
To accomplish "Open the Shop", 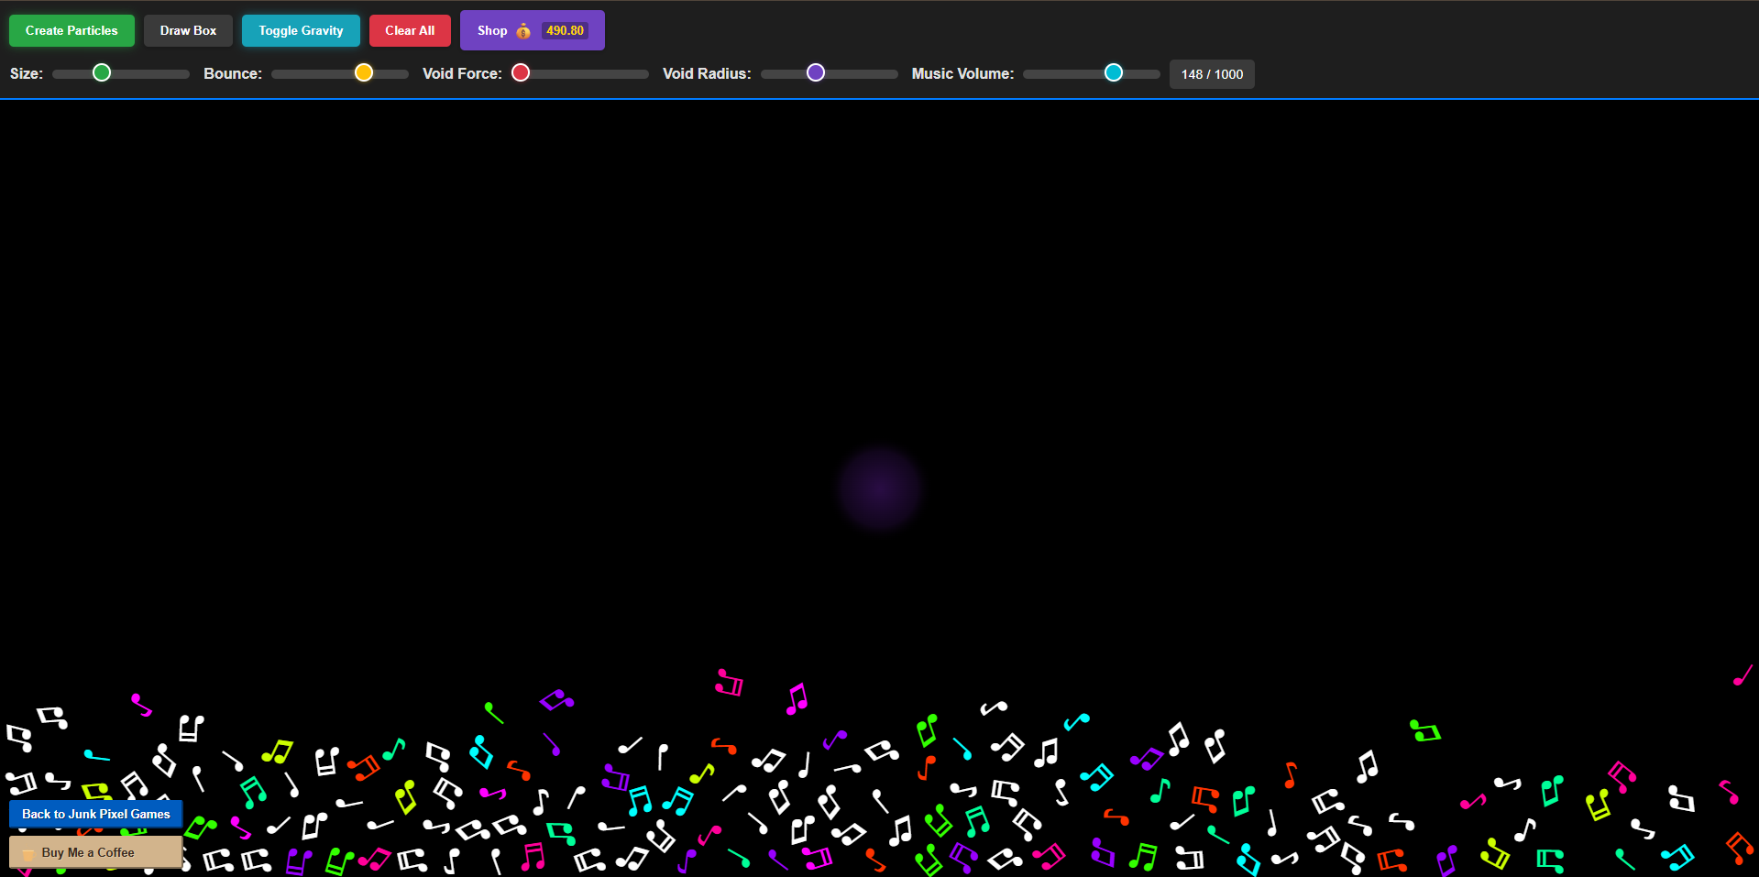I will (x=532, y=30).
